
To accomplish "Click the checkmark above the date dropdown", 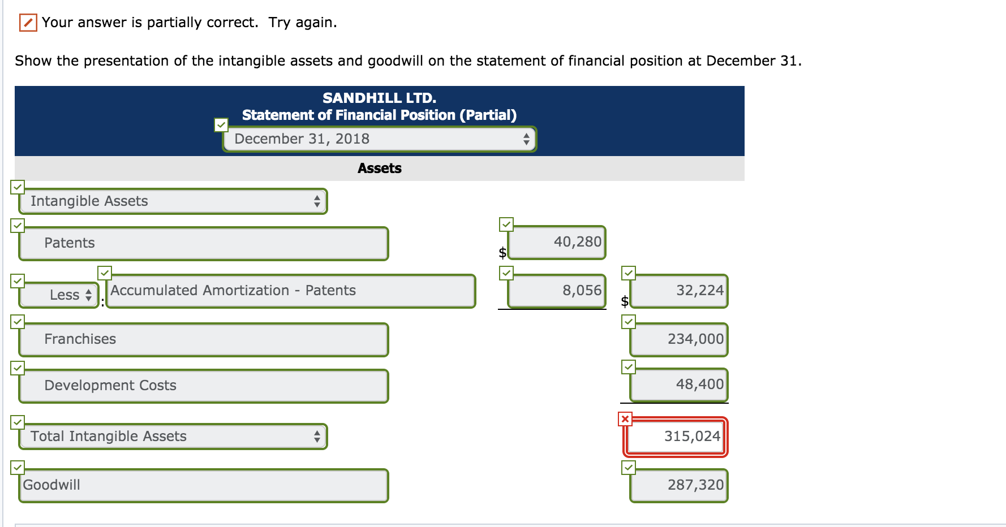I will point(221,124).
